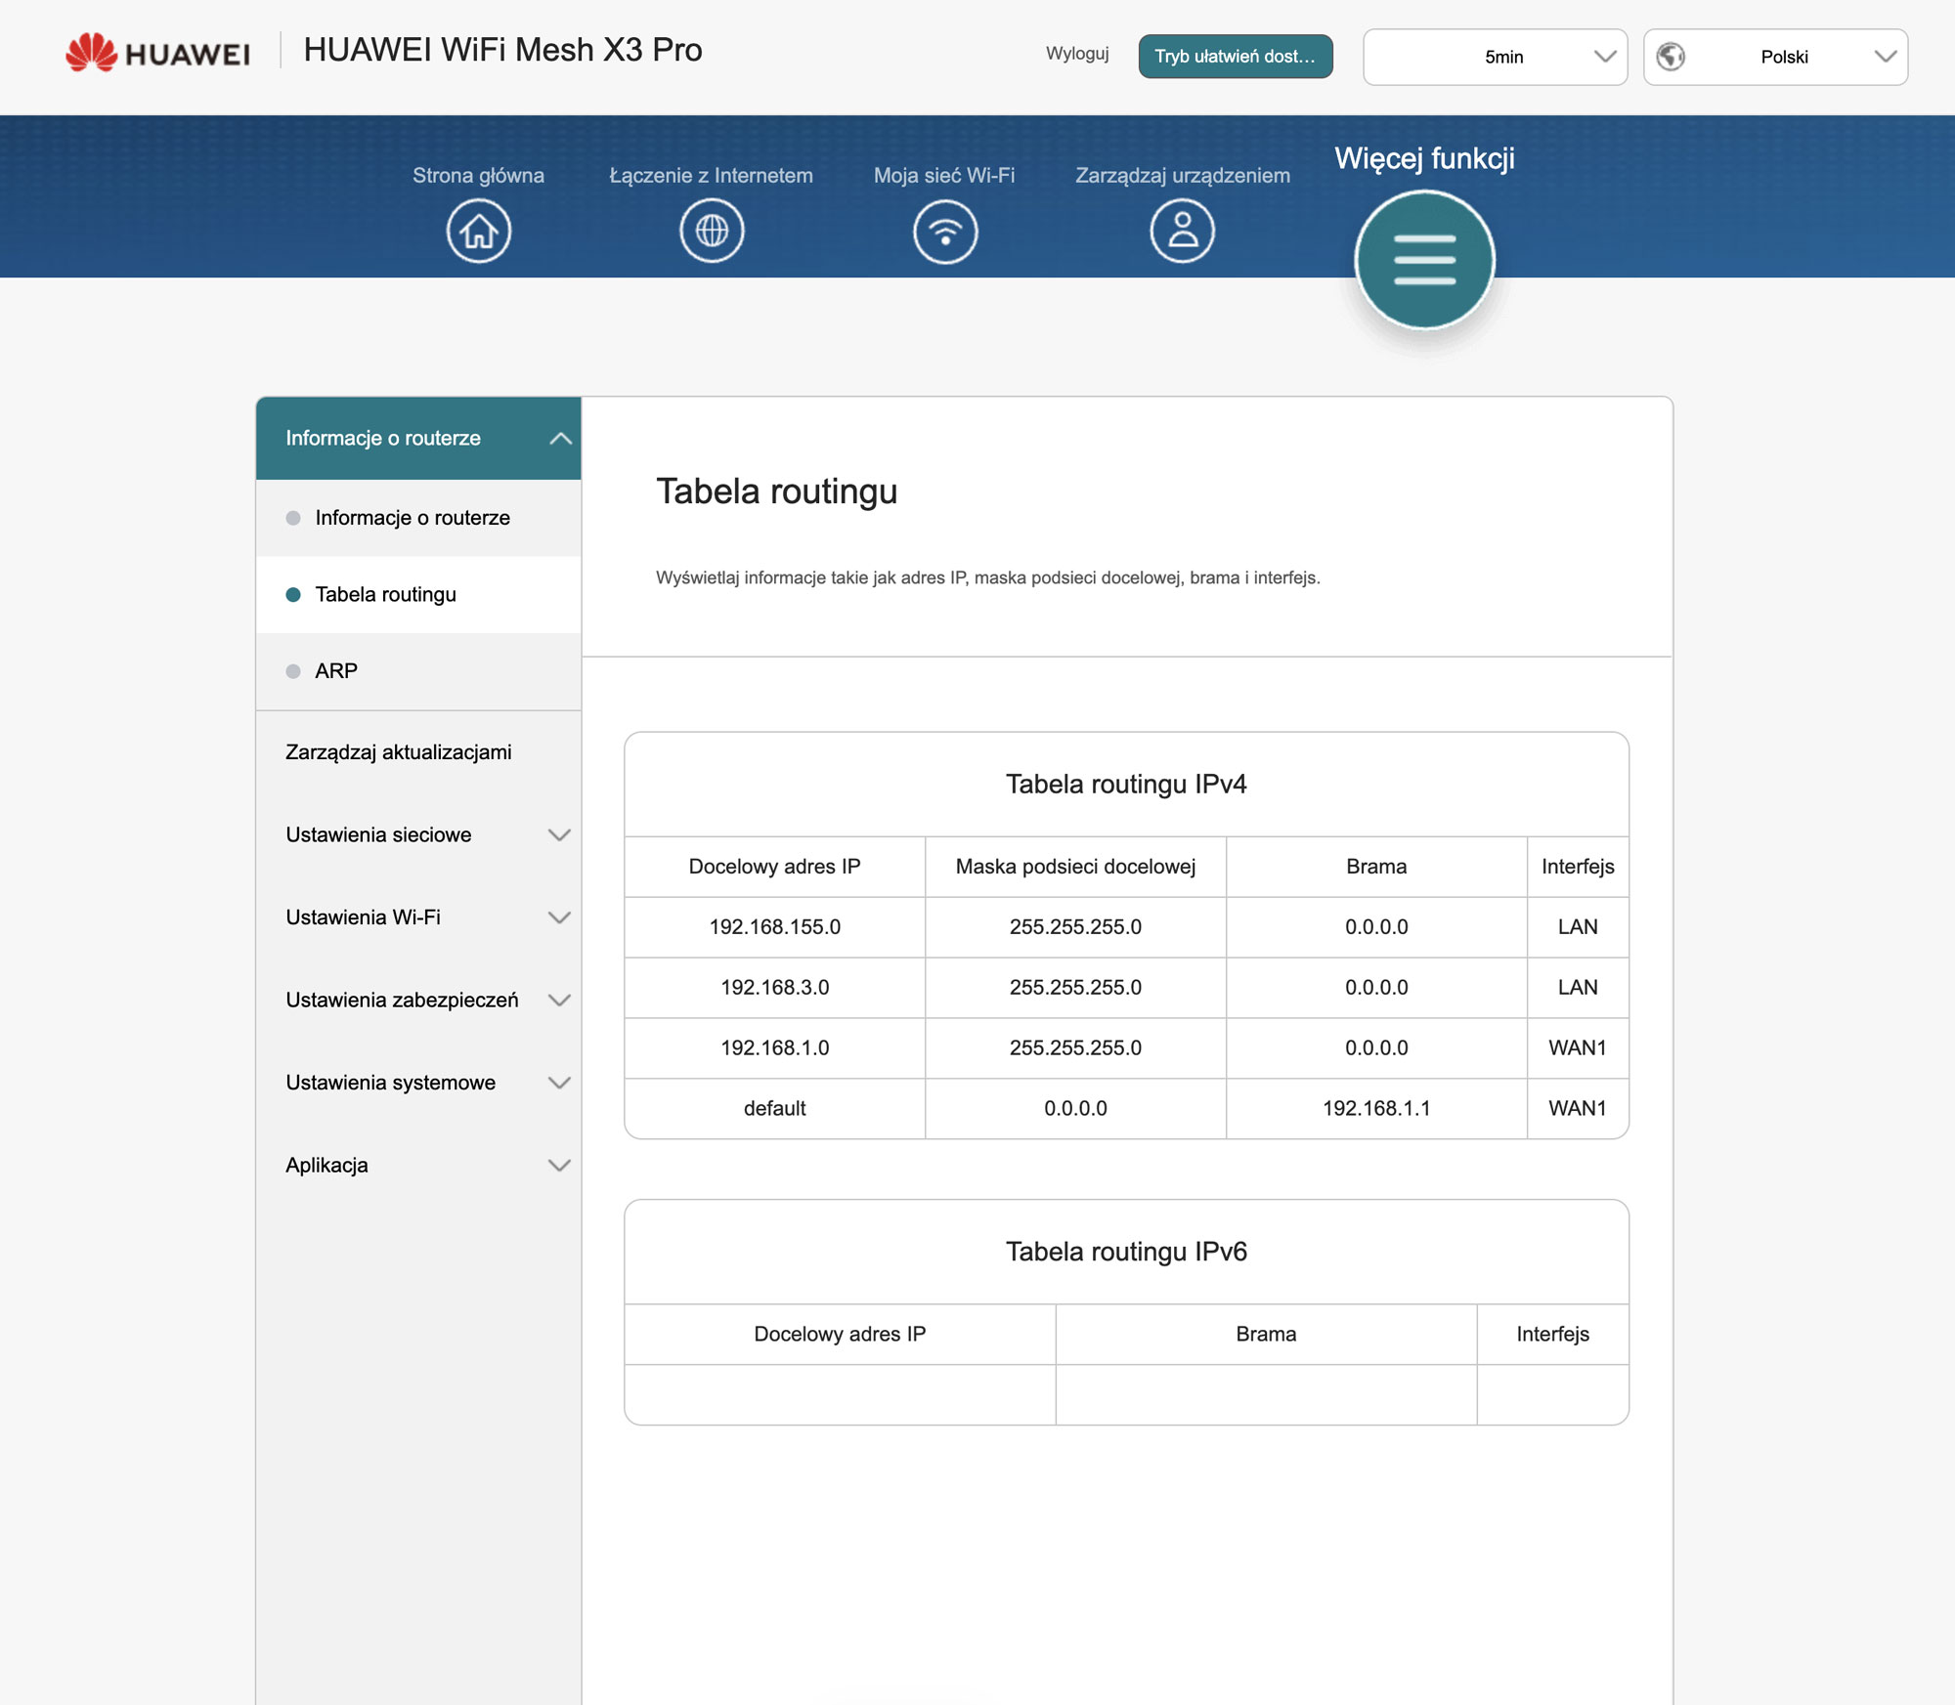Click the Wyloguj link
This screenshot has width=1955, height=1705.
pyautogui.click(x=1077, y=54)
